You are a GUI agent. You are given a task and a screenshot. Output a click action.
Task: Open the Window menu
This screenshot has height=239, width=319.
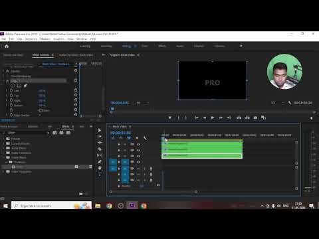click(82, 39)
